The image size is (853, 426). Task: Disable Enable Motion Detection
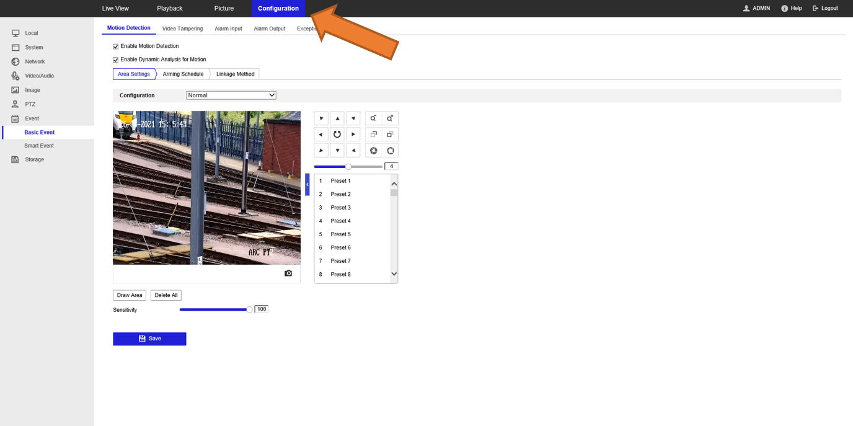[x=115, y=46]
